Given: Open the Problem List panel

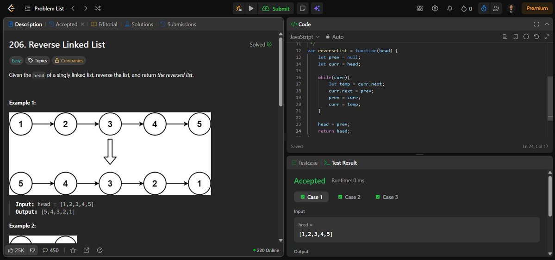Looking at the screenshot, I should (x=44, y=8).
